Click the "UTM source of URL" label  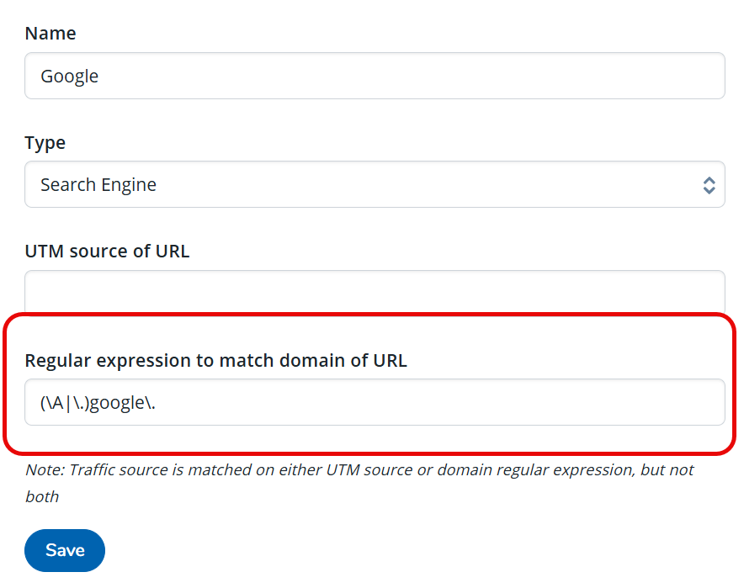pos(107,252)
